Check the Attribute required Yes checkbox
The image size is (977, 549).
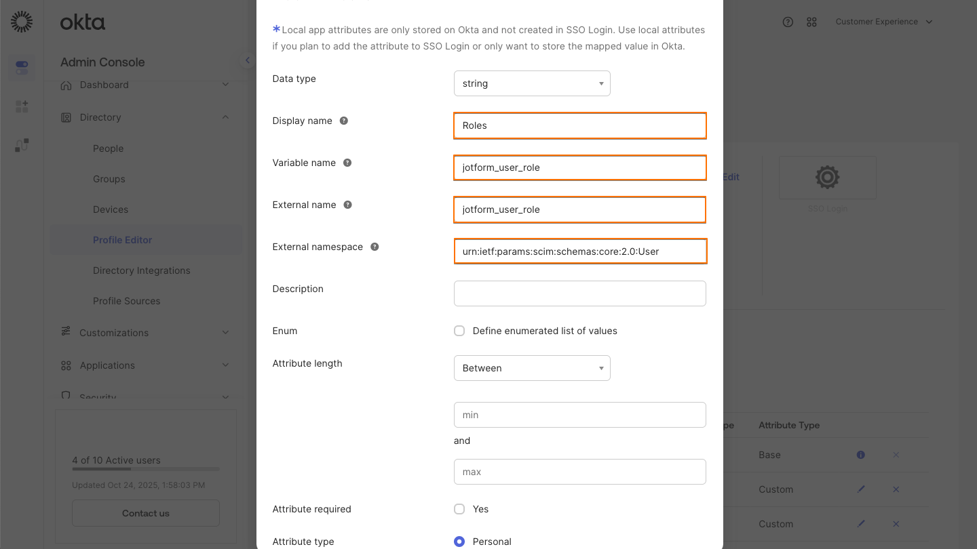coord(459,509)
